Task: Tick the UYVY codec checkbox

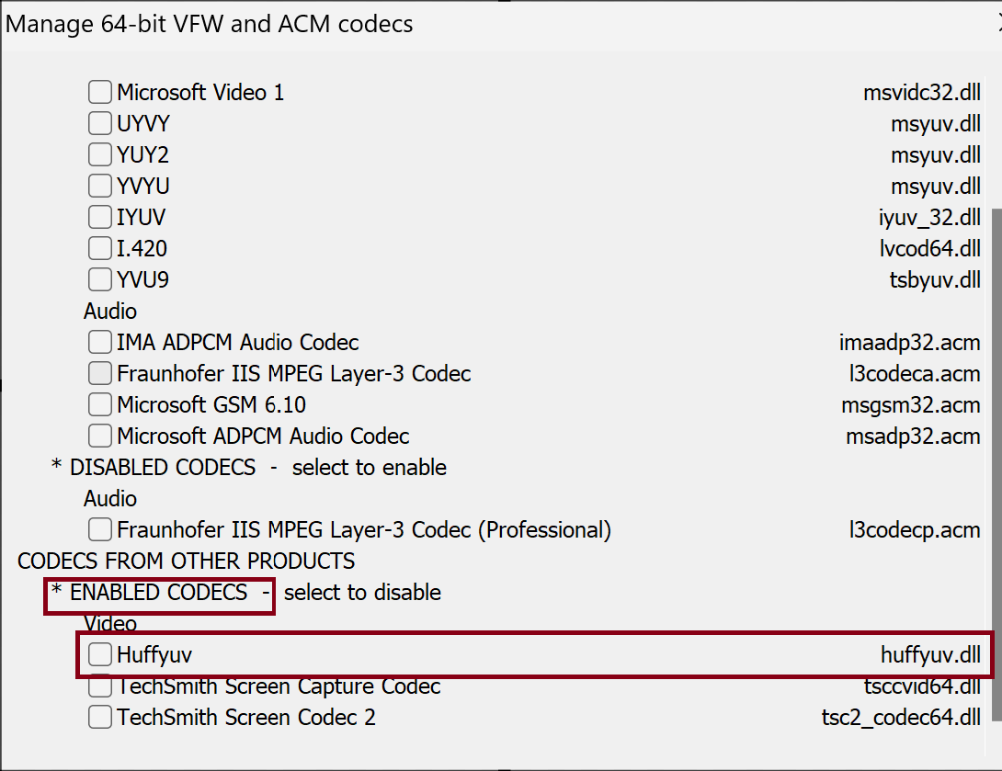Action: click(100, 123)
